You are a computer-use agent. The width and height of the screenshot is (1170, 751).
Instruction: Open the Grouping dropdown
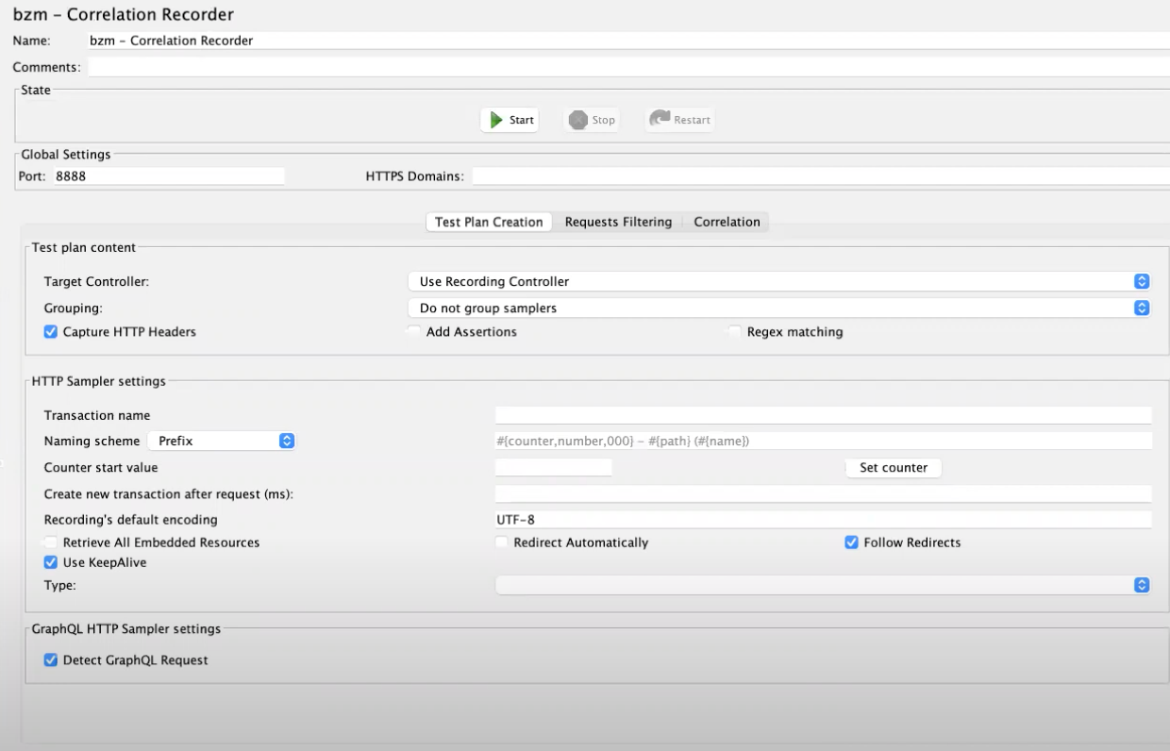coord(779,308)
